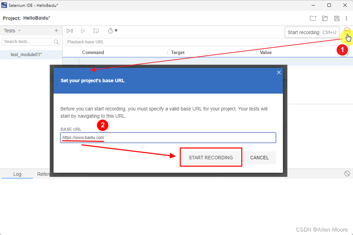
Task: Close the base URL dialog with X
Action: tap(279, 72)
